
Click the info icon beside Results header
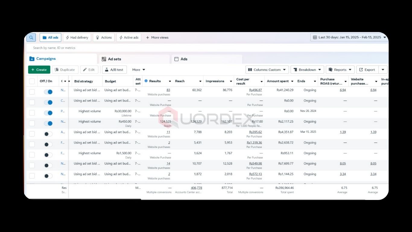tap(146, 81)
